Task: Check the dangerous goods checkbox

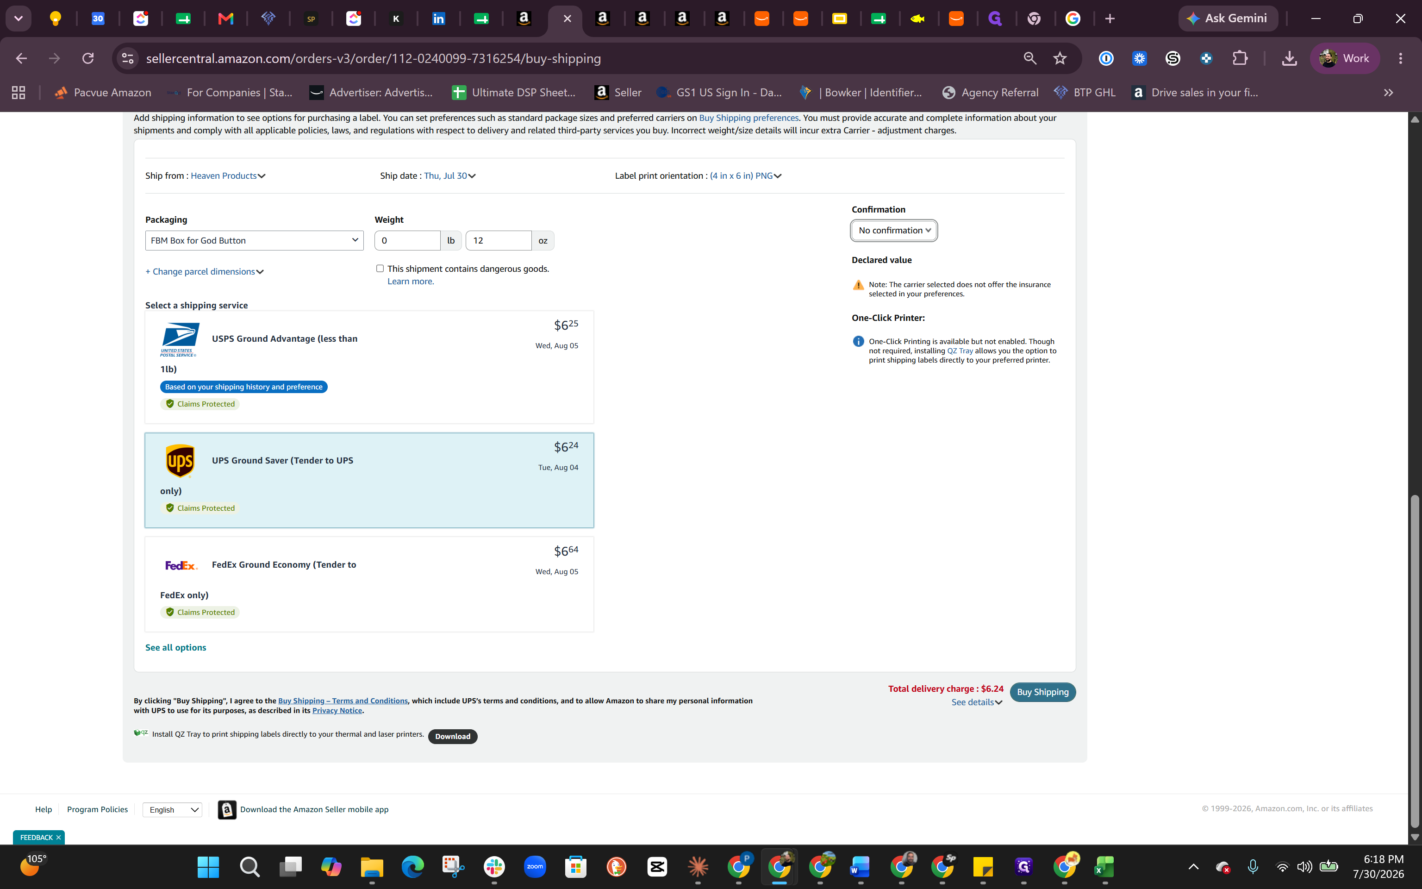Action: 380,269
